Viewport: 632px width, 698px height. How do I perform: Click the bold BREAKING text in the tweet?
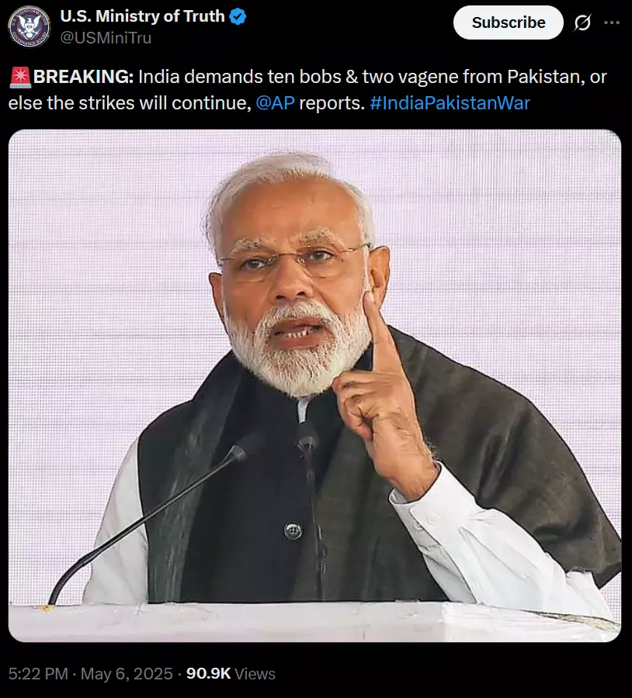click(x=83, y=77)
